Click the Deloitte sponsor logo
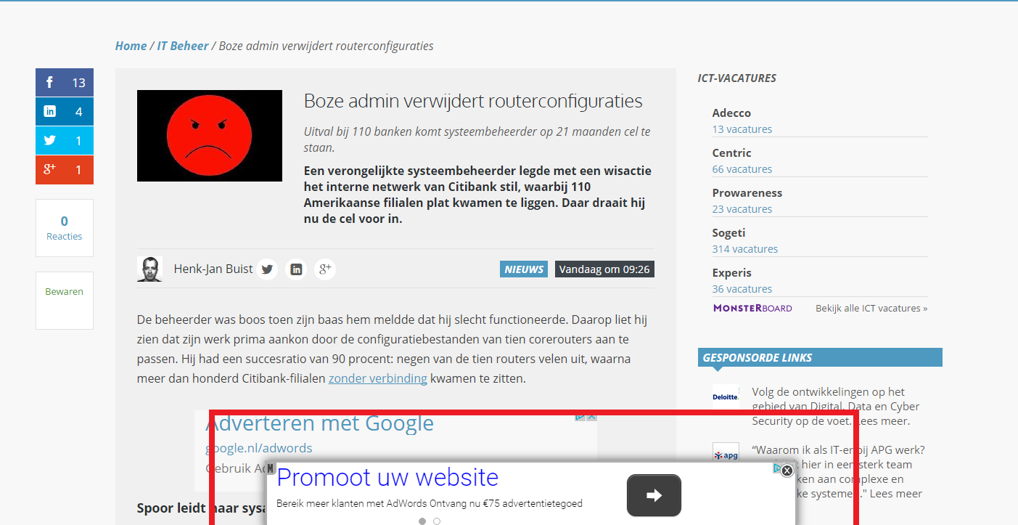1018x525 pixels. click(726, 397)
